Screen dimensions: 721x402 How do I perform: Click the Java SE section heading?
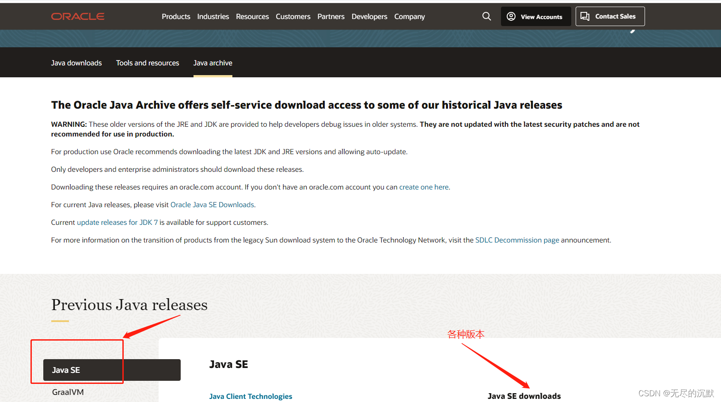tap(228, 364)
